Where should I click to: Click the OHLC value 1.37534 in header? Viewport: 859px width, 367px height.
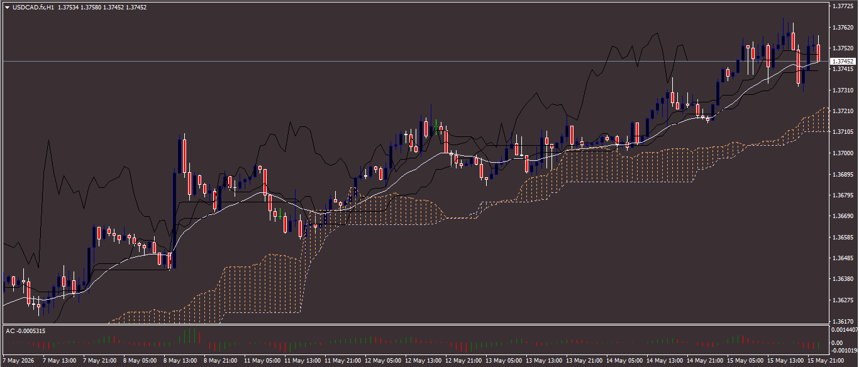[68, 8]
